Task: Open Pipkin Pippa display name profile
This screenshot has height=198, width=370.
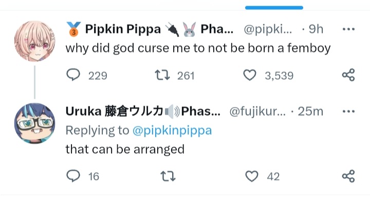Action: pos(123,29)
